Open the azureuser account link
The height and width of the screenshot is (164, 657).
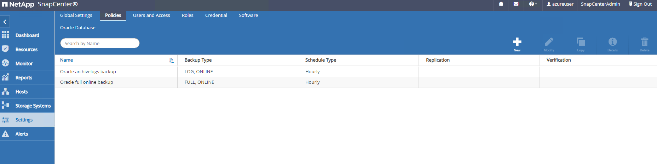pos(560,4)
